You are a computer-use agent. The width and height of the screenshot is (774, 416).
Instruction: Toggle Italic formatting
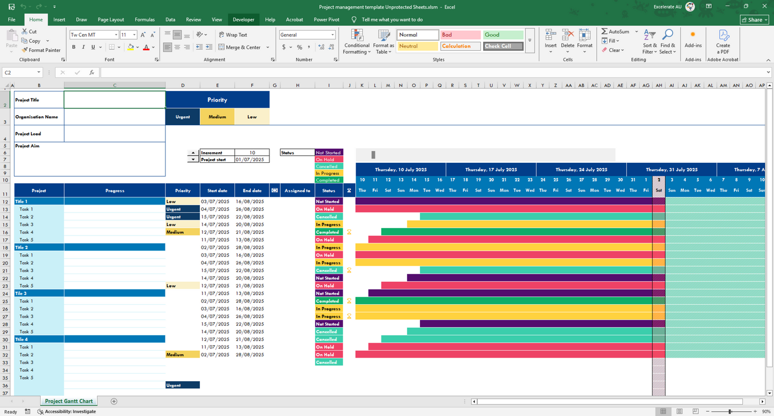coord(84,47)
